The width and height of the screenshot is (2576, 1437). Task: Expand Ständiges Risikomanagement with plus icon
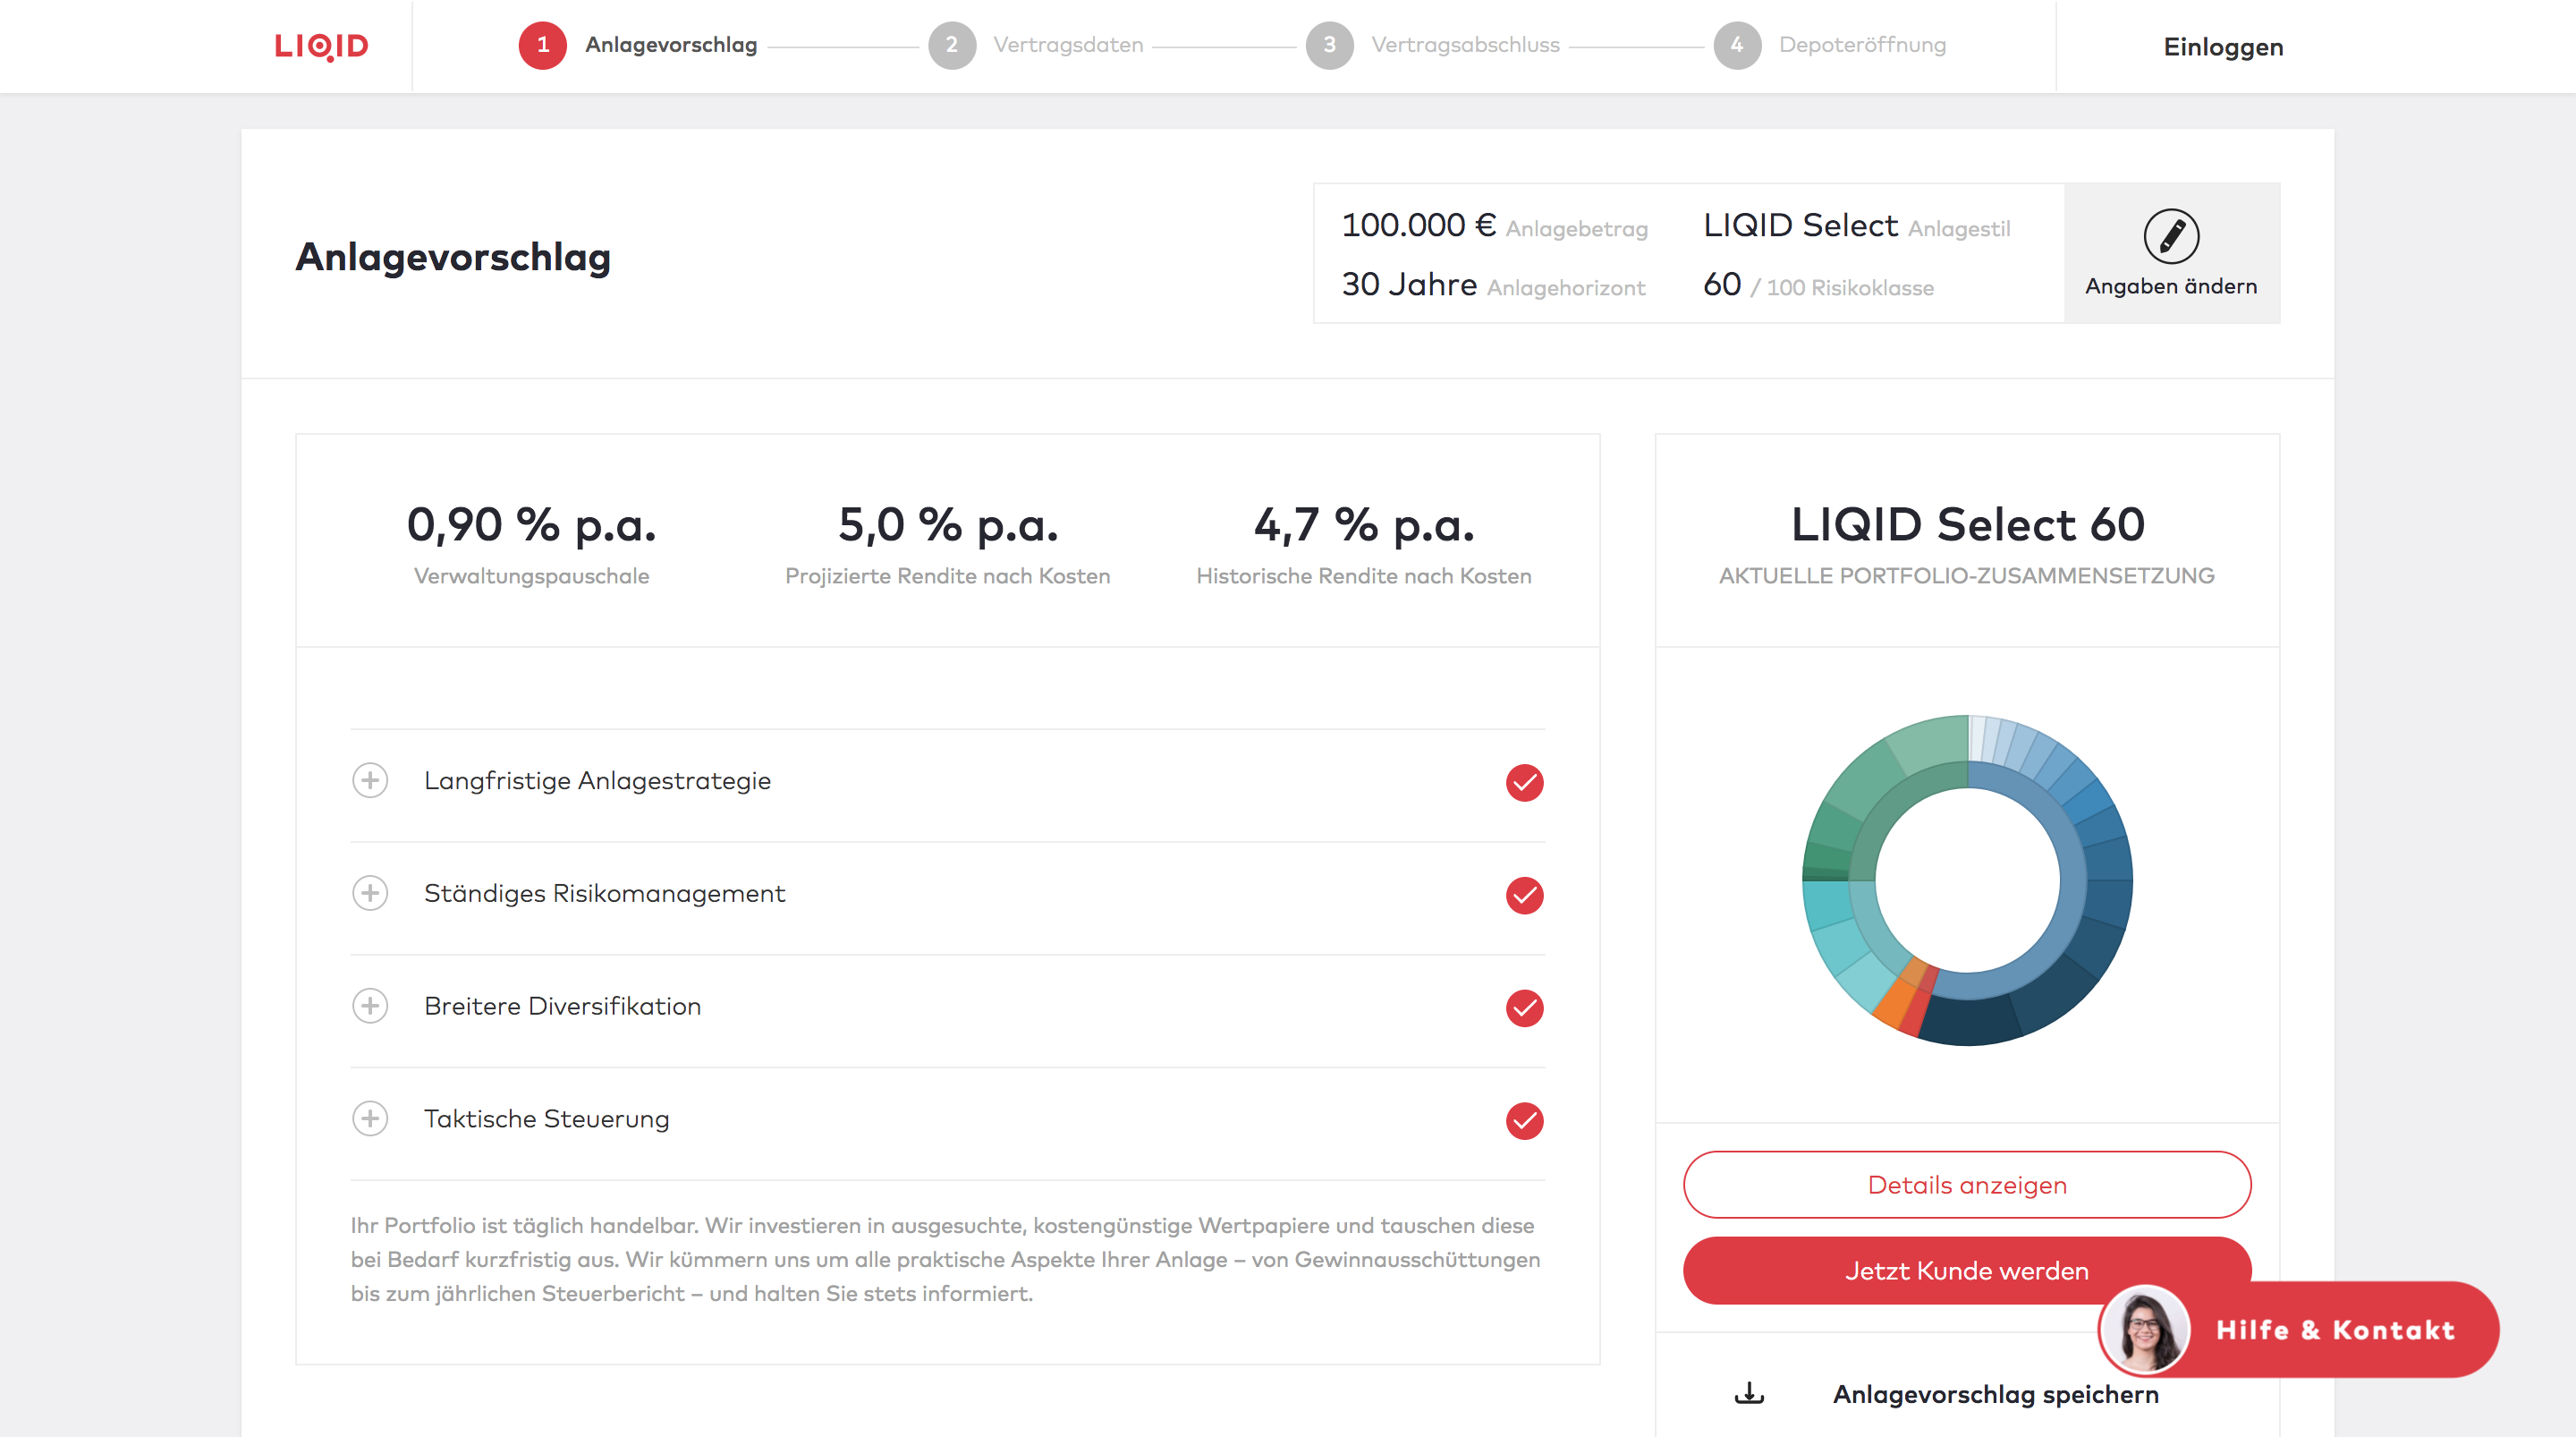[370, 893]
